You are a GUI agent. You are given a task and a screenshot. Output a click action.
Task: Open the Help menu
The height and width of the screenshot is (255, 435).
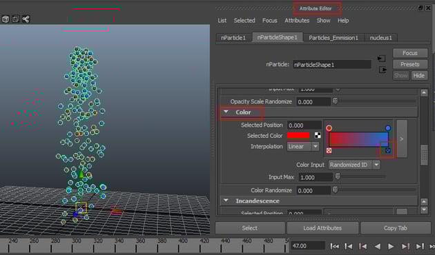[343, 21]
